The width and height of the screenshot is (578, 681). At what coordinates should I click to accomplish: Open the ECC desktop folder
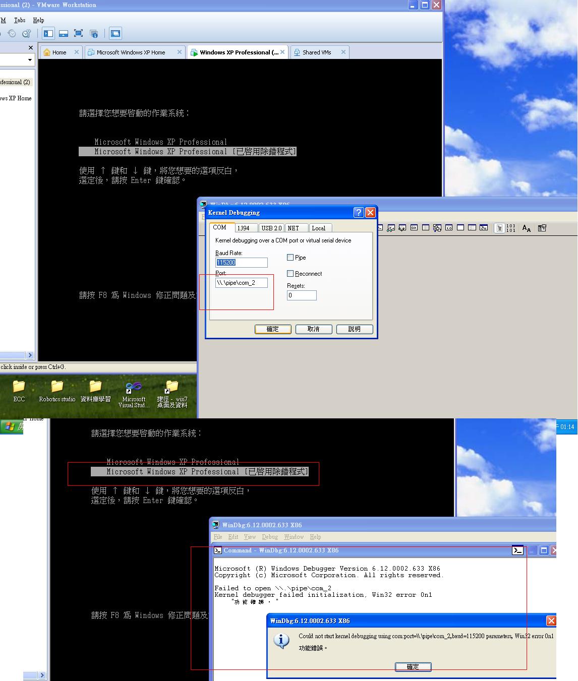[19, 391]
